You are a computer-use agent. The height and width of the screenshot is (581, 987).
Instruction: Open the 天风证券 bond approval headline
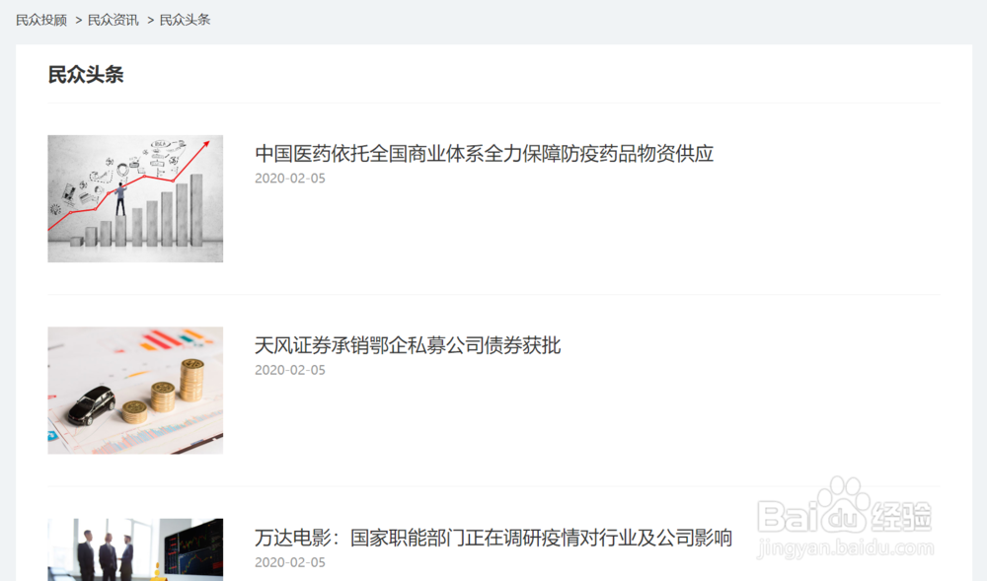(408, 345)
